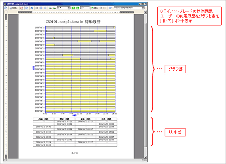
Task: Refresh the report with the refresh icon
Action: 110,8
